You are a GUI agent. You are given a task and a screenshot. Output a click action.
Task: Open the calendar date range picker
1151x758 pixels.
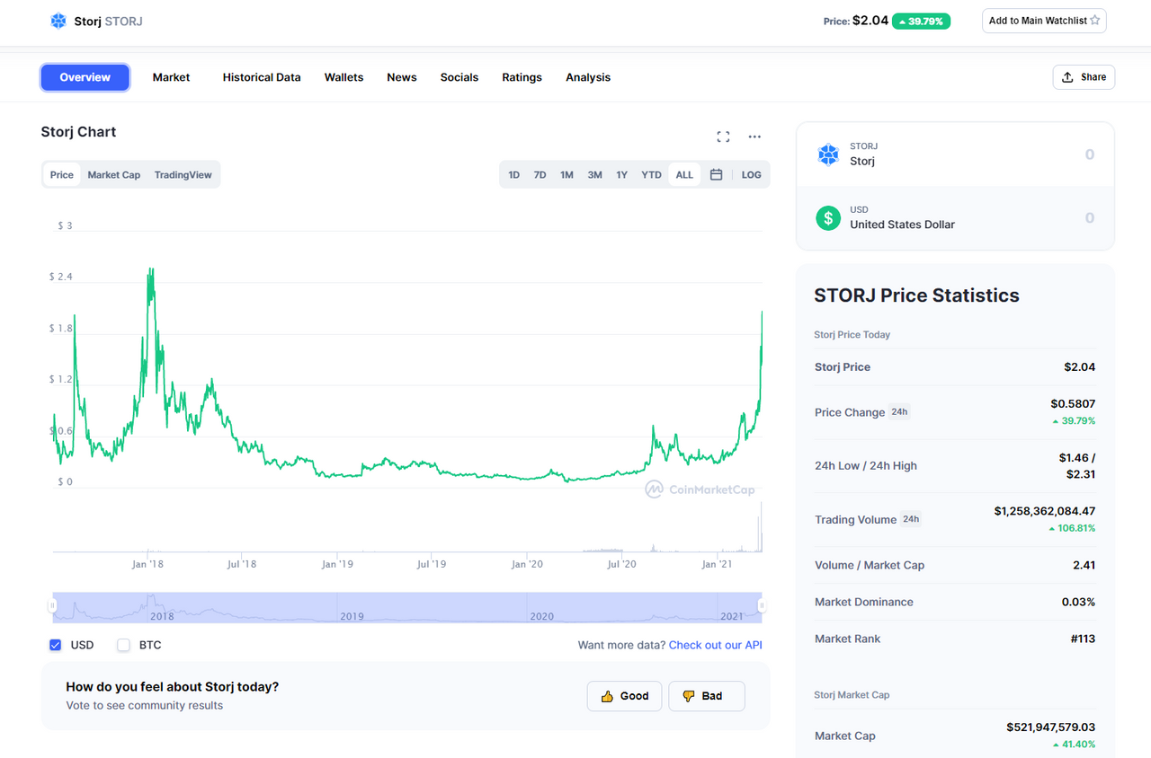[x=716, y=175]
